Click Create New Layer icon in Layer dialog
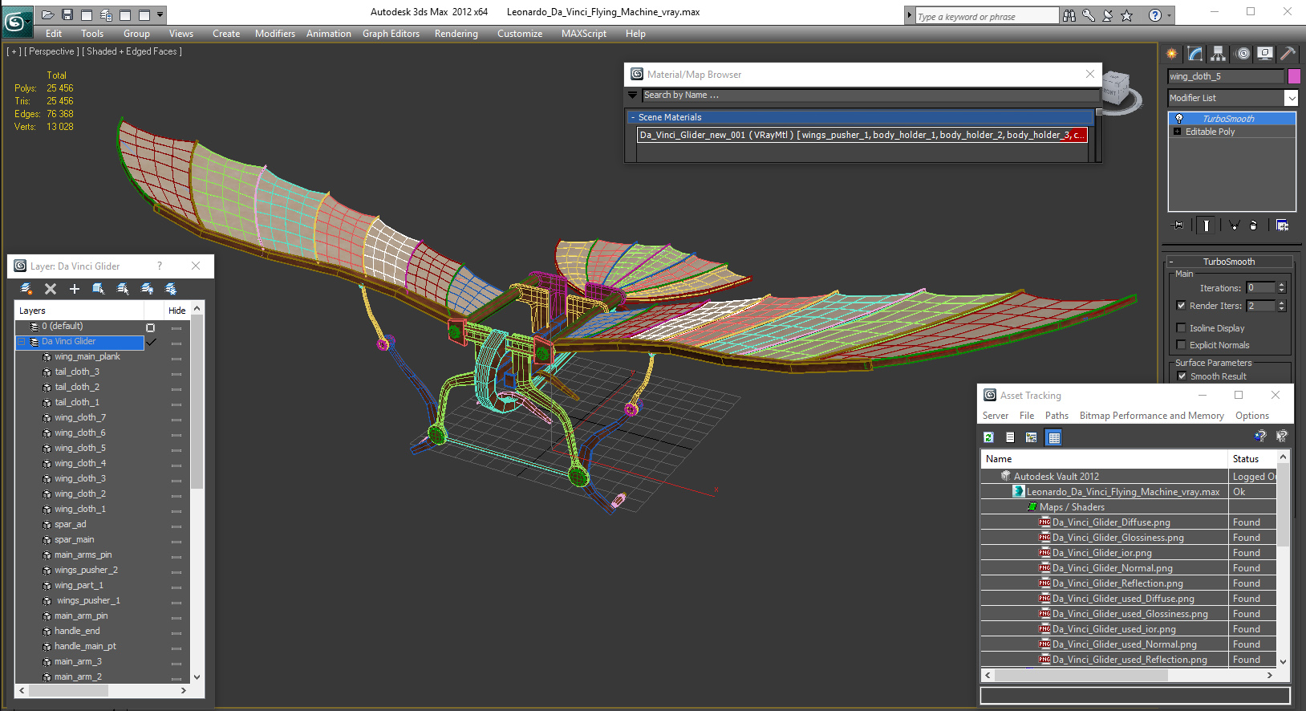This screenshot has width=1306, height=711. 26,289
